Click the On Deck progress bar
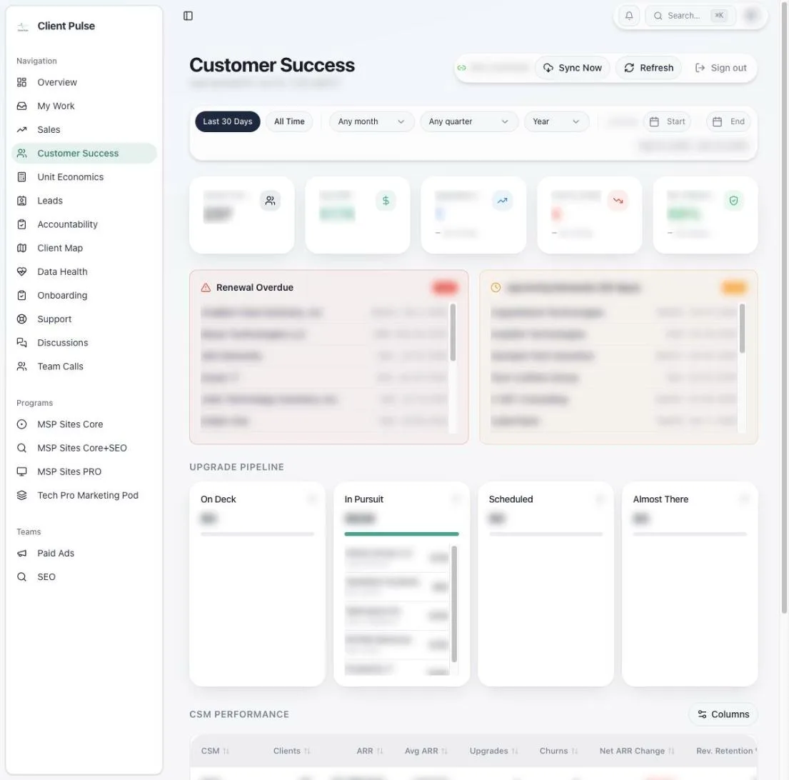The width and height of the screenshot is (789, 780). click(257, 534)
